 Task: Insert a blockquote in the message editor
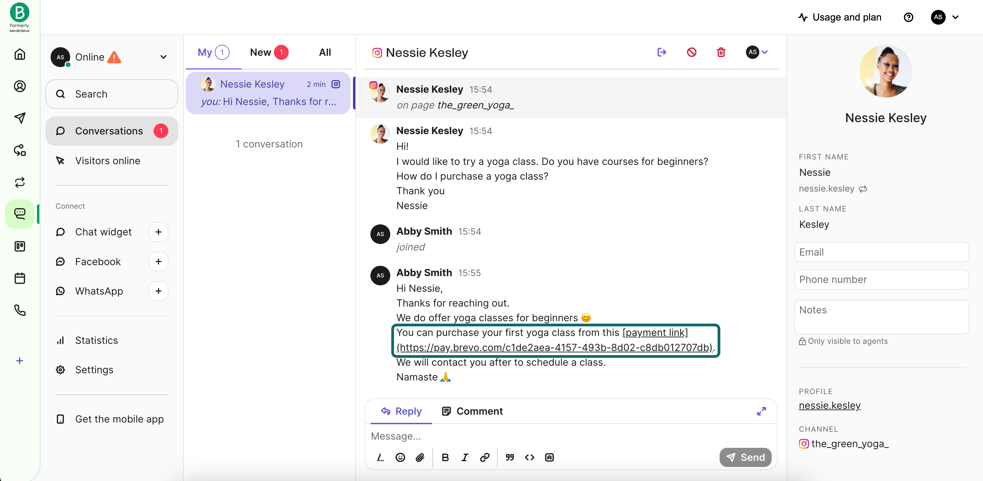pos(510,457)
